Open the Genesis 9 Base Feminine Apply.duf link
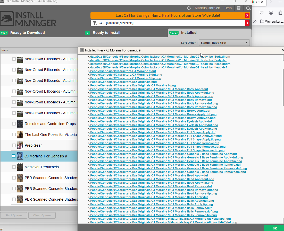 (163, 154)
